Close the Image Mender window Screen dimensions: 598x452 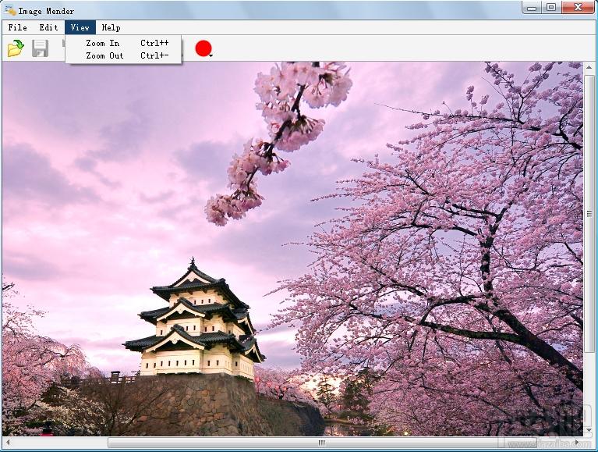(578, 7)
